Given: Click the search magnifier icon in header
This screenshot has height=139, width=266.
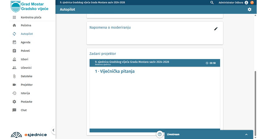Looking at the screenshot, I should (212, 2).
